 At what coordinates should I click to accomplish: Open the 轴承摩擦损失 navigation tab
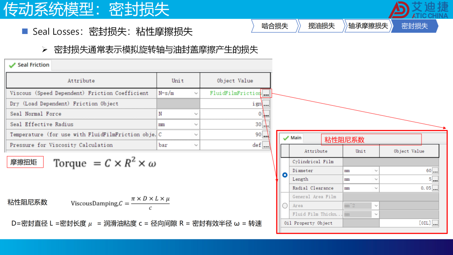tap(368, 26)
